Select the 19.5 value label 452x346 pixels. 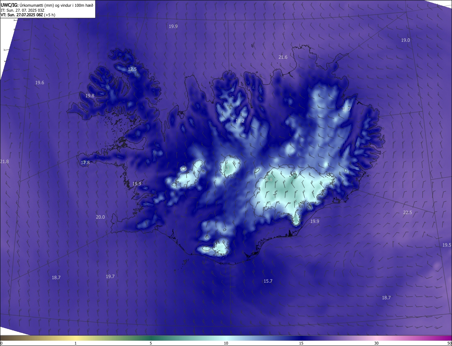(x=447, y=245)
